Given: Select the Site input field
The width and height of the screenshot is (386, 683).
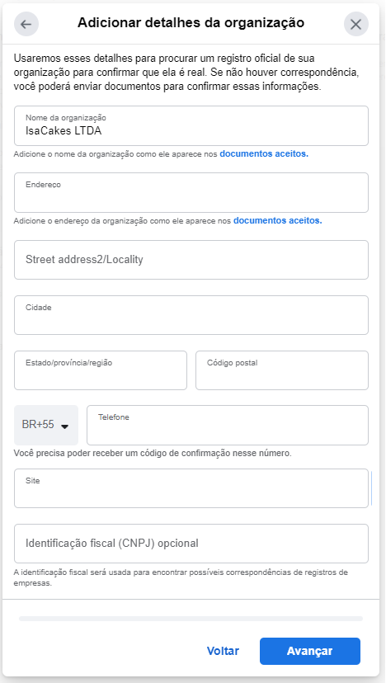Looking at the screenshot, I should tap(191, 488).
